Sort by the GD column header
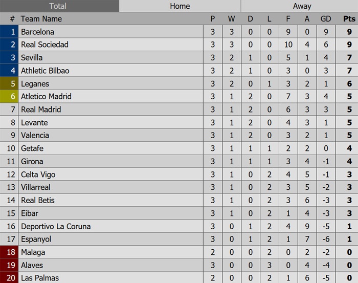 [x=326, y=19]
